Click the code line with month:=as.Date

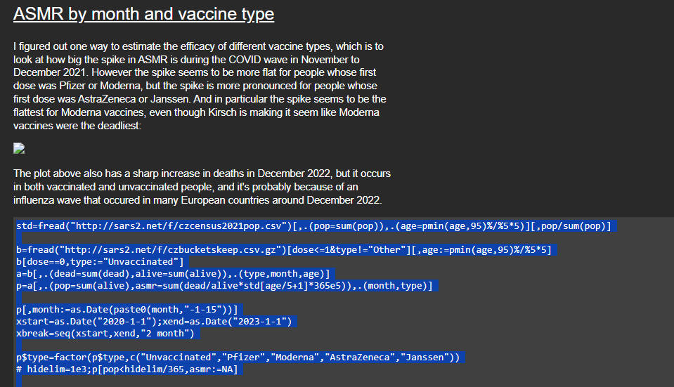[128, 310]
